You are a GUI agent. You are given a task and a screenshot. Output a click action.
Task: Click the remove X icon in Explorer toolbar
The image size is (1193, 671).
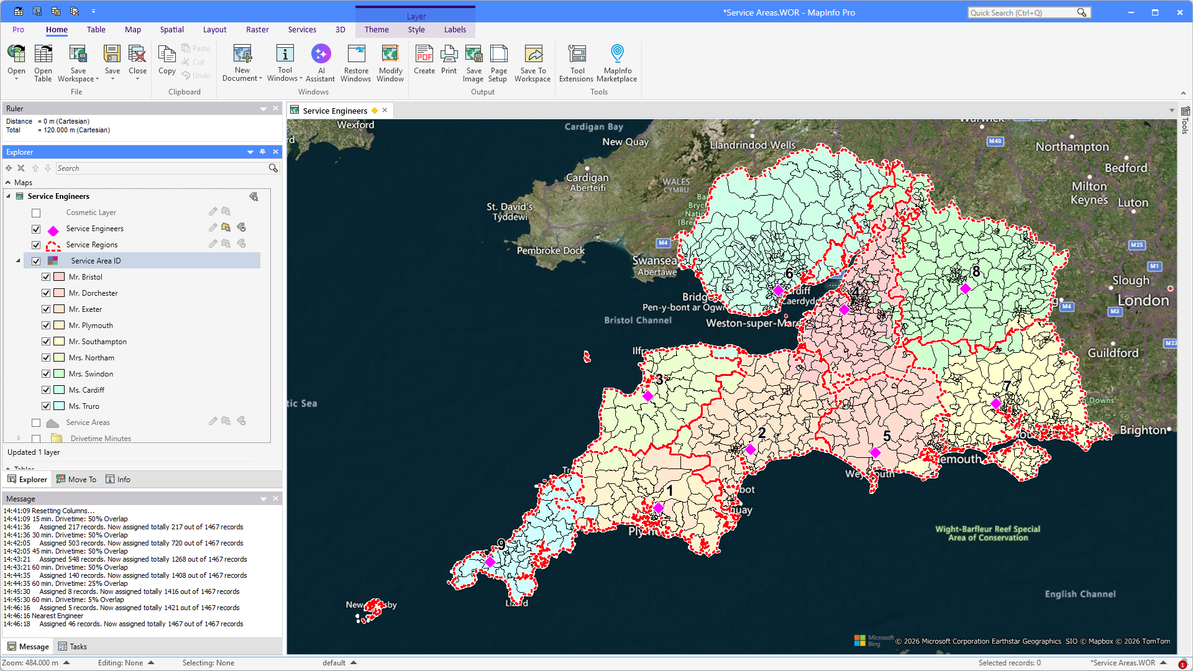click(x=21, y=168)
